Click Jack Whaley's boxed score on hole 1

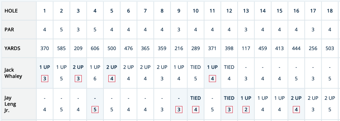pyautogui.click(x=45, y=79)
